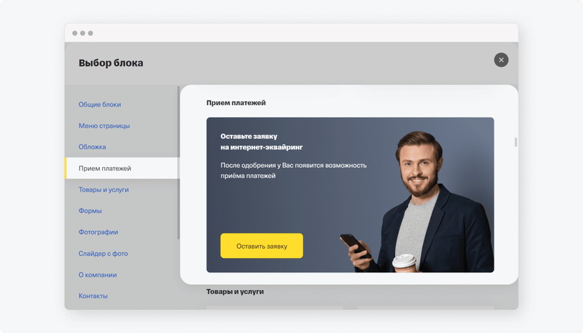
Task: Click the Оставьте заявку на интернет-эквайринг headline
Action: point(261,141)
